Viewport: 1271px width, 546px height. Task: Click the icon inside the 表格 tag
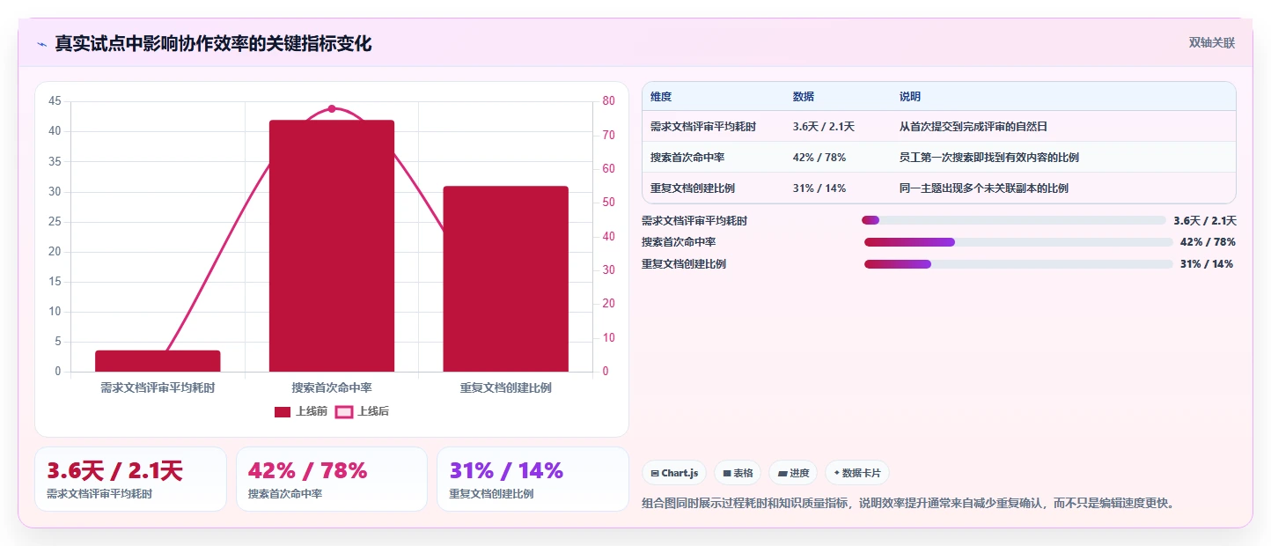tap(727, 474)
